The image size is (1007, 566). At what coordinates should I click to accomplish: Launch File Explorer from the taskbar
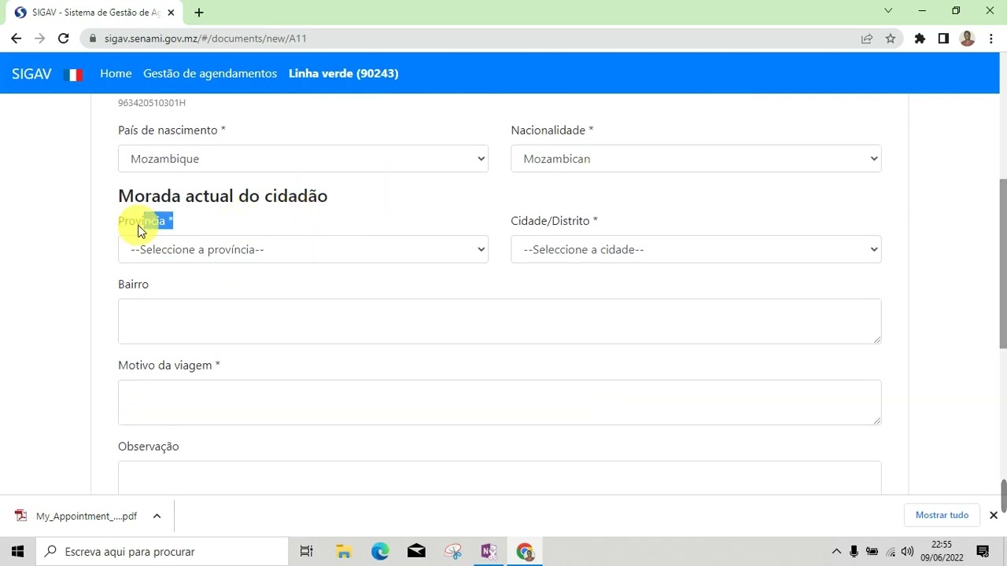(x=343, y=551)
